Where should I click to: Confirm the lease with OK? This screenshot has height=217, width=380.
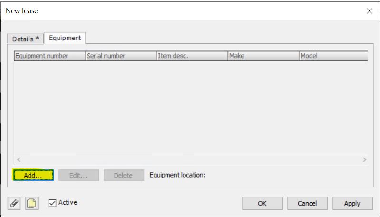tap(262, 203)
